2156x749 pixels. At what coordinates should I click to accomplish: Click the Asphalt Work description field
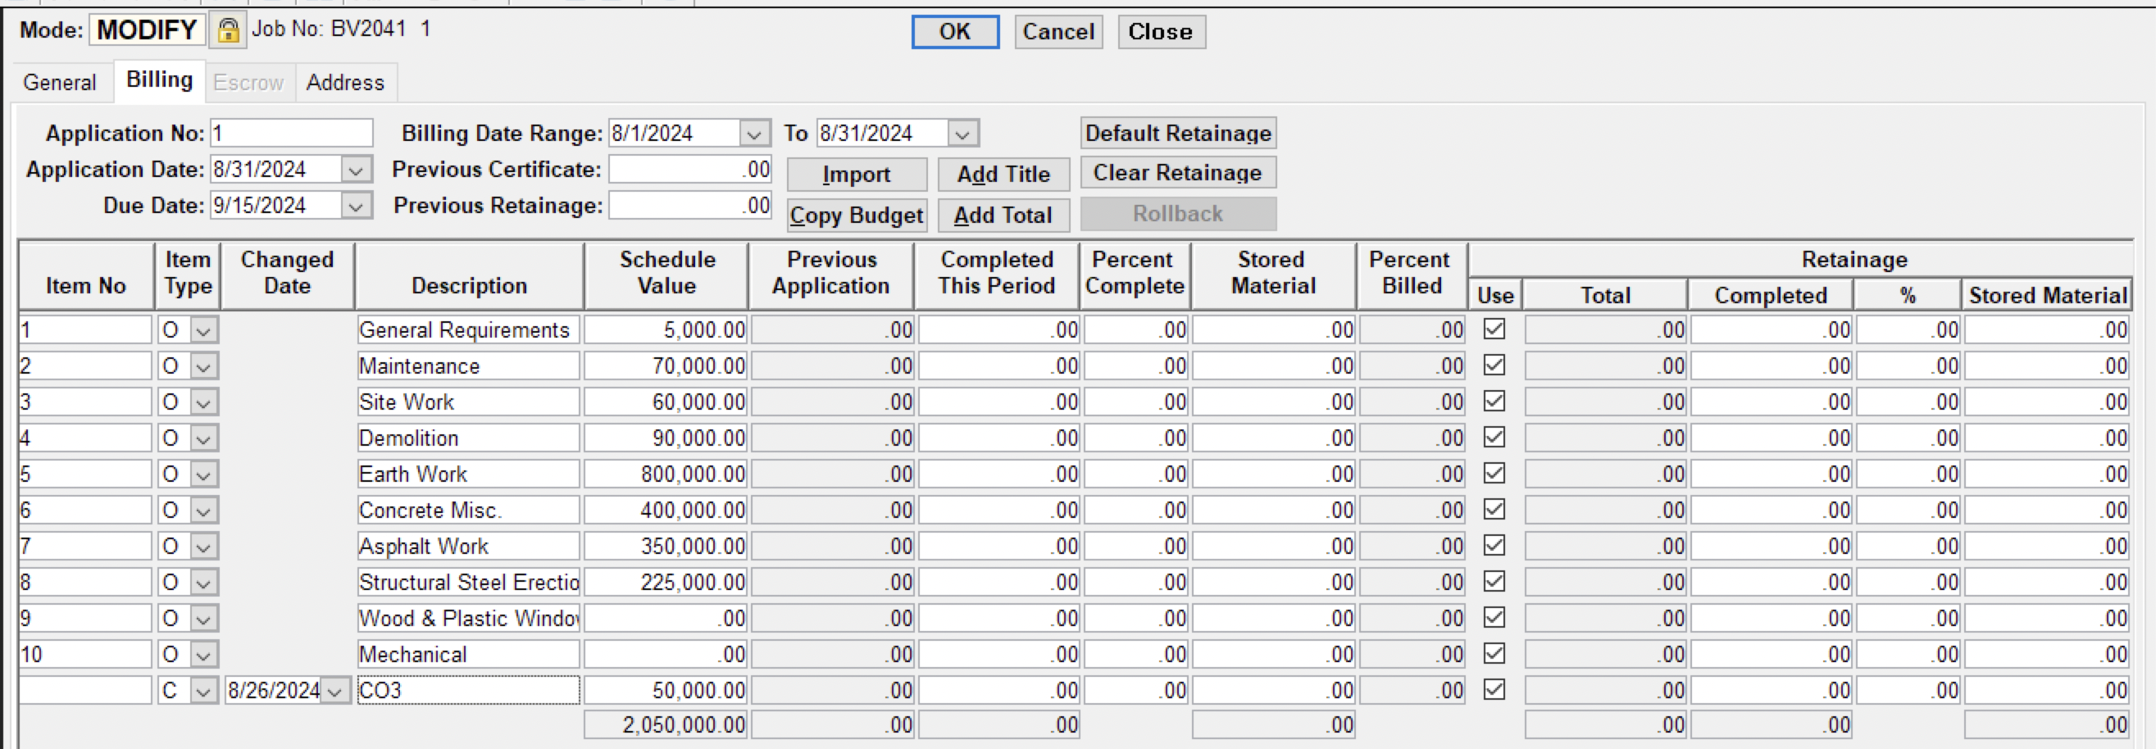[x=468, y=547]
